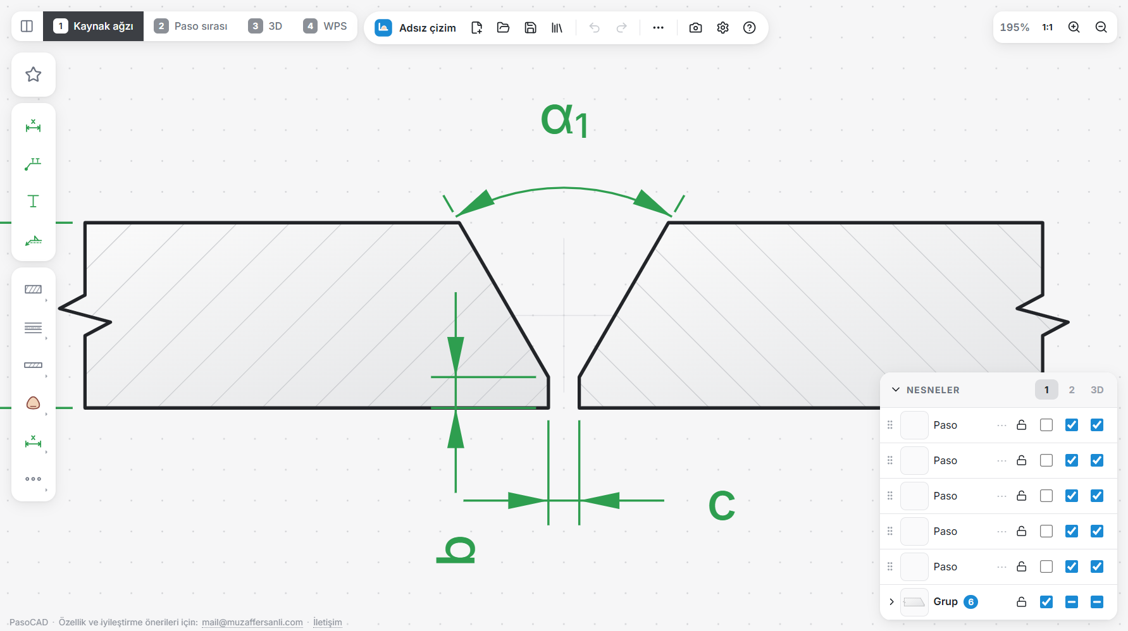Collapse the NESNELER panel
The image size is (1128, 631).
(x=896, y=389)
